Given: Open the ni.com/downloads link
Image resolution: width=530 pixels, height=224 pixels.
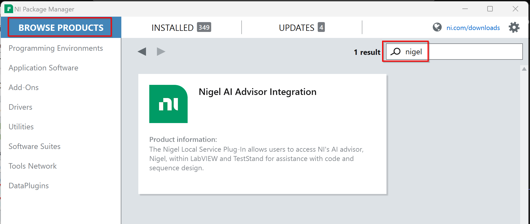Looking at the screenshot, I should coord(473,28).
